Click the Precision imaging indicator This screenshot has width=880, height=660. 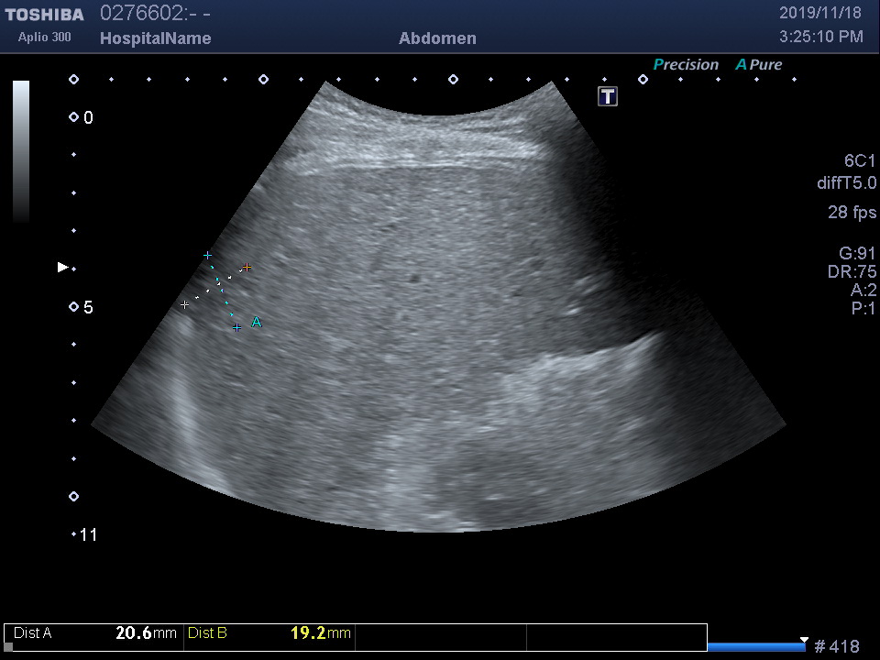point(686,65)
